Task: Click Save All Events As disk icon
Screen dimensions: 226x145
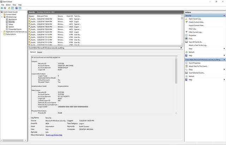Action: [x=187, y=42]
